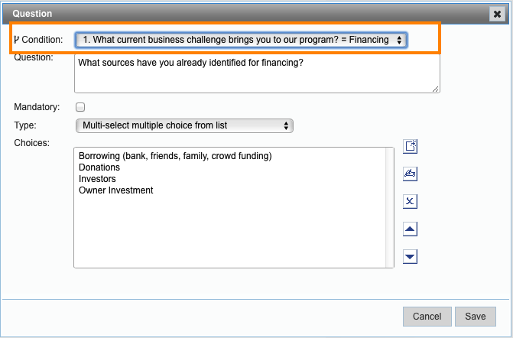Viewport: 513px width, 338px height.
Task: Toggle the Mandatory checkbox
Action: [80, 107]
